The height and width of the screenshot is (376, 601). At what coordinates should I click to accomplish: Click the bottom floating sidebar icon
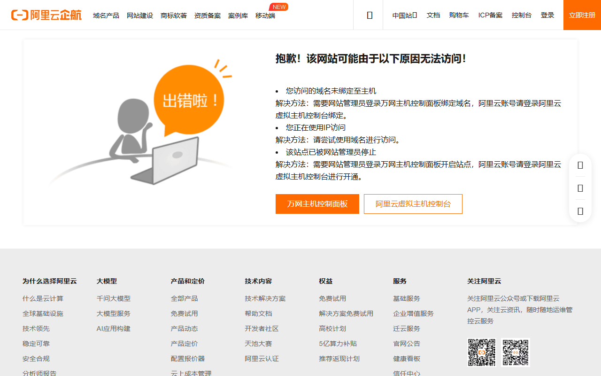tap(580, 211)
